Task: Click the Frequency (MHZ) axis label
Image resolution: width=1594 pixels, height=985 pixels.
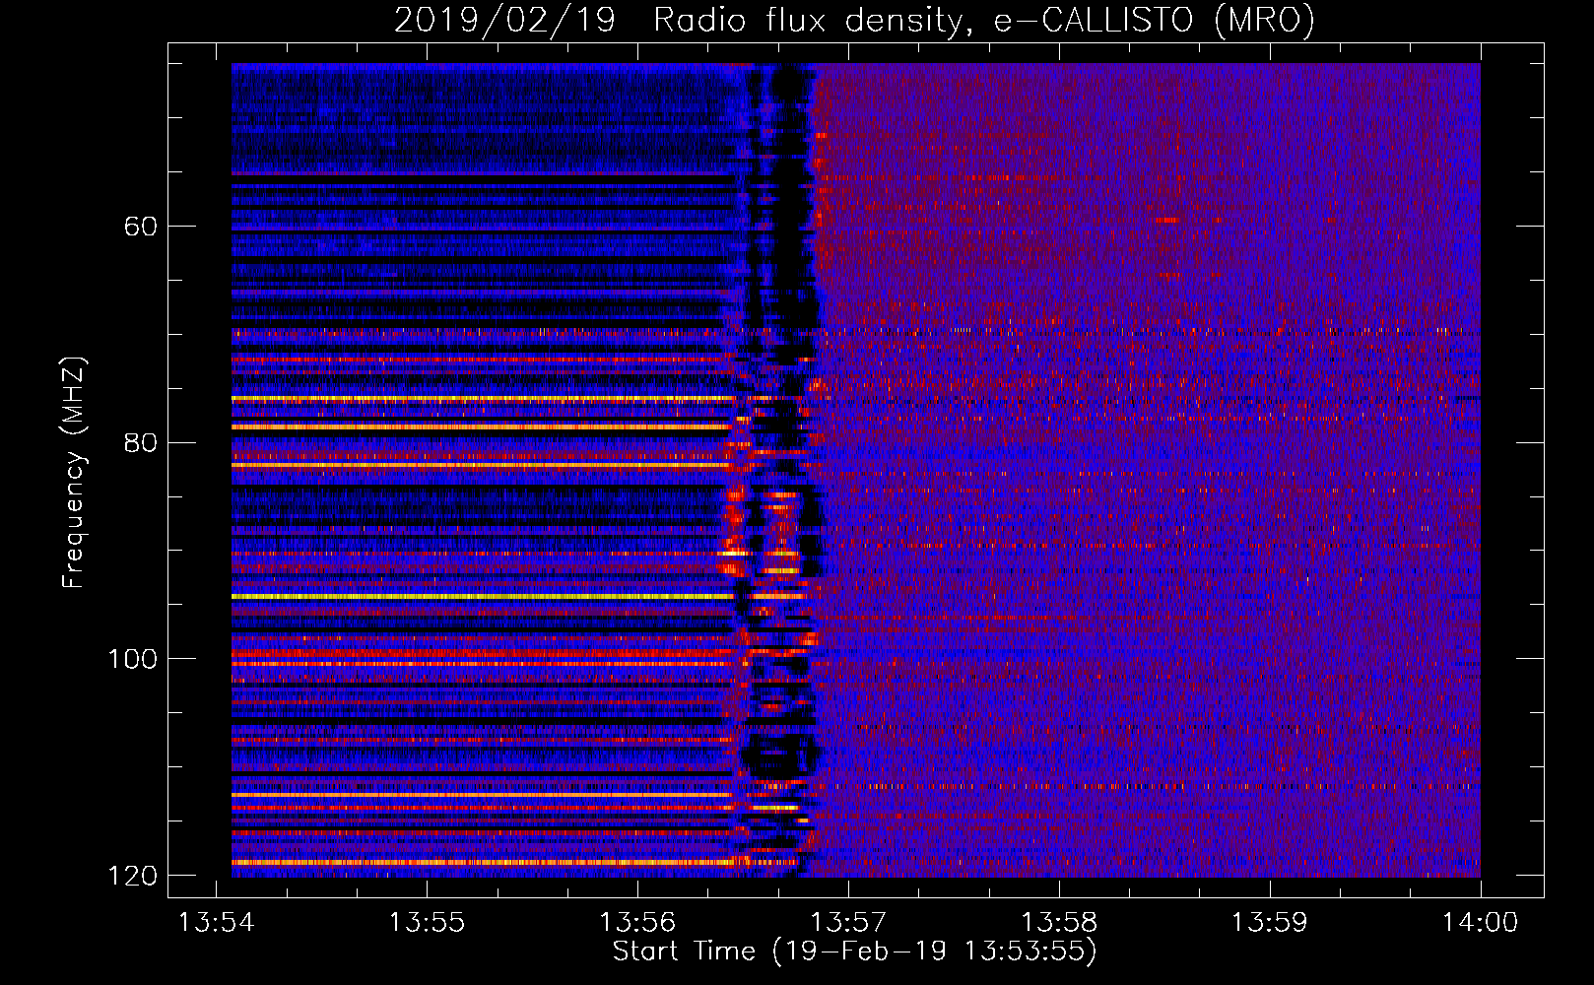Action: tap(74, 472)
